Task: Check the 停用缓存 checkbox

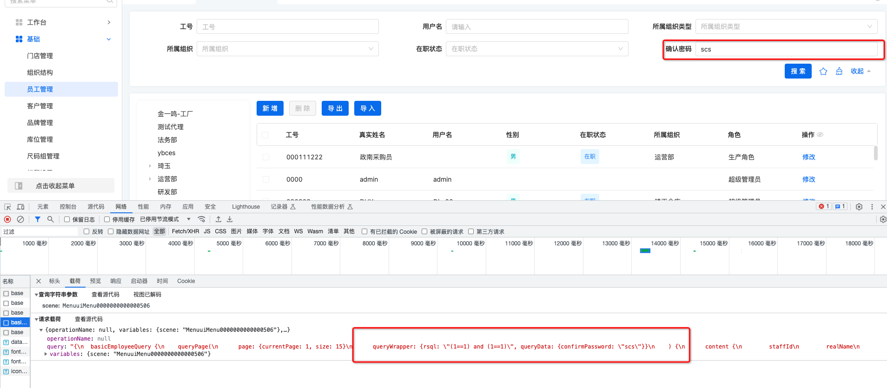Action: click(107, 219)
